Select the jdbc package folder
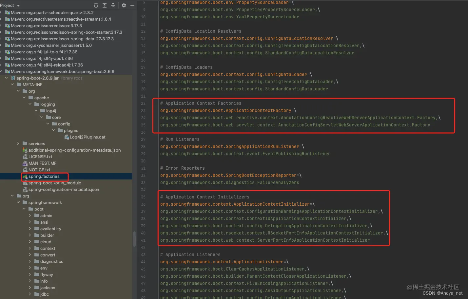The image size is (468, 299). pos(42,294)
